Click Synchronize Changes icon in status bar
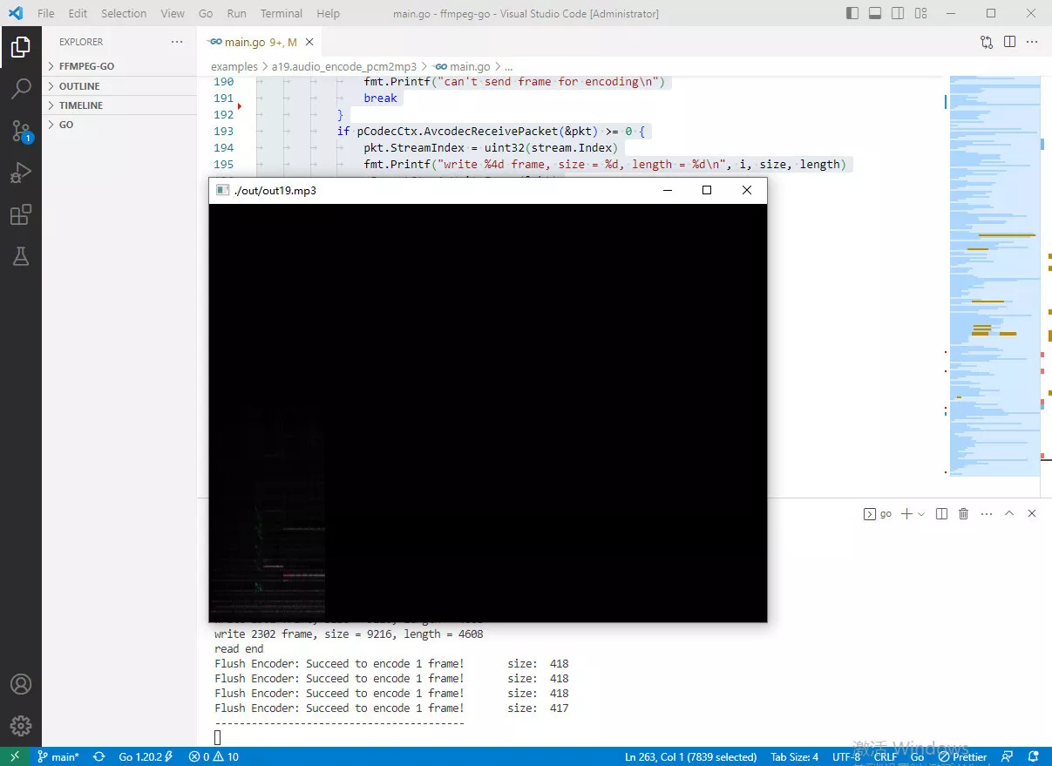1052x766 pixels. click(x=99, y=756)
